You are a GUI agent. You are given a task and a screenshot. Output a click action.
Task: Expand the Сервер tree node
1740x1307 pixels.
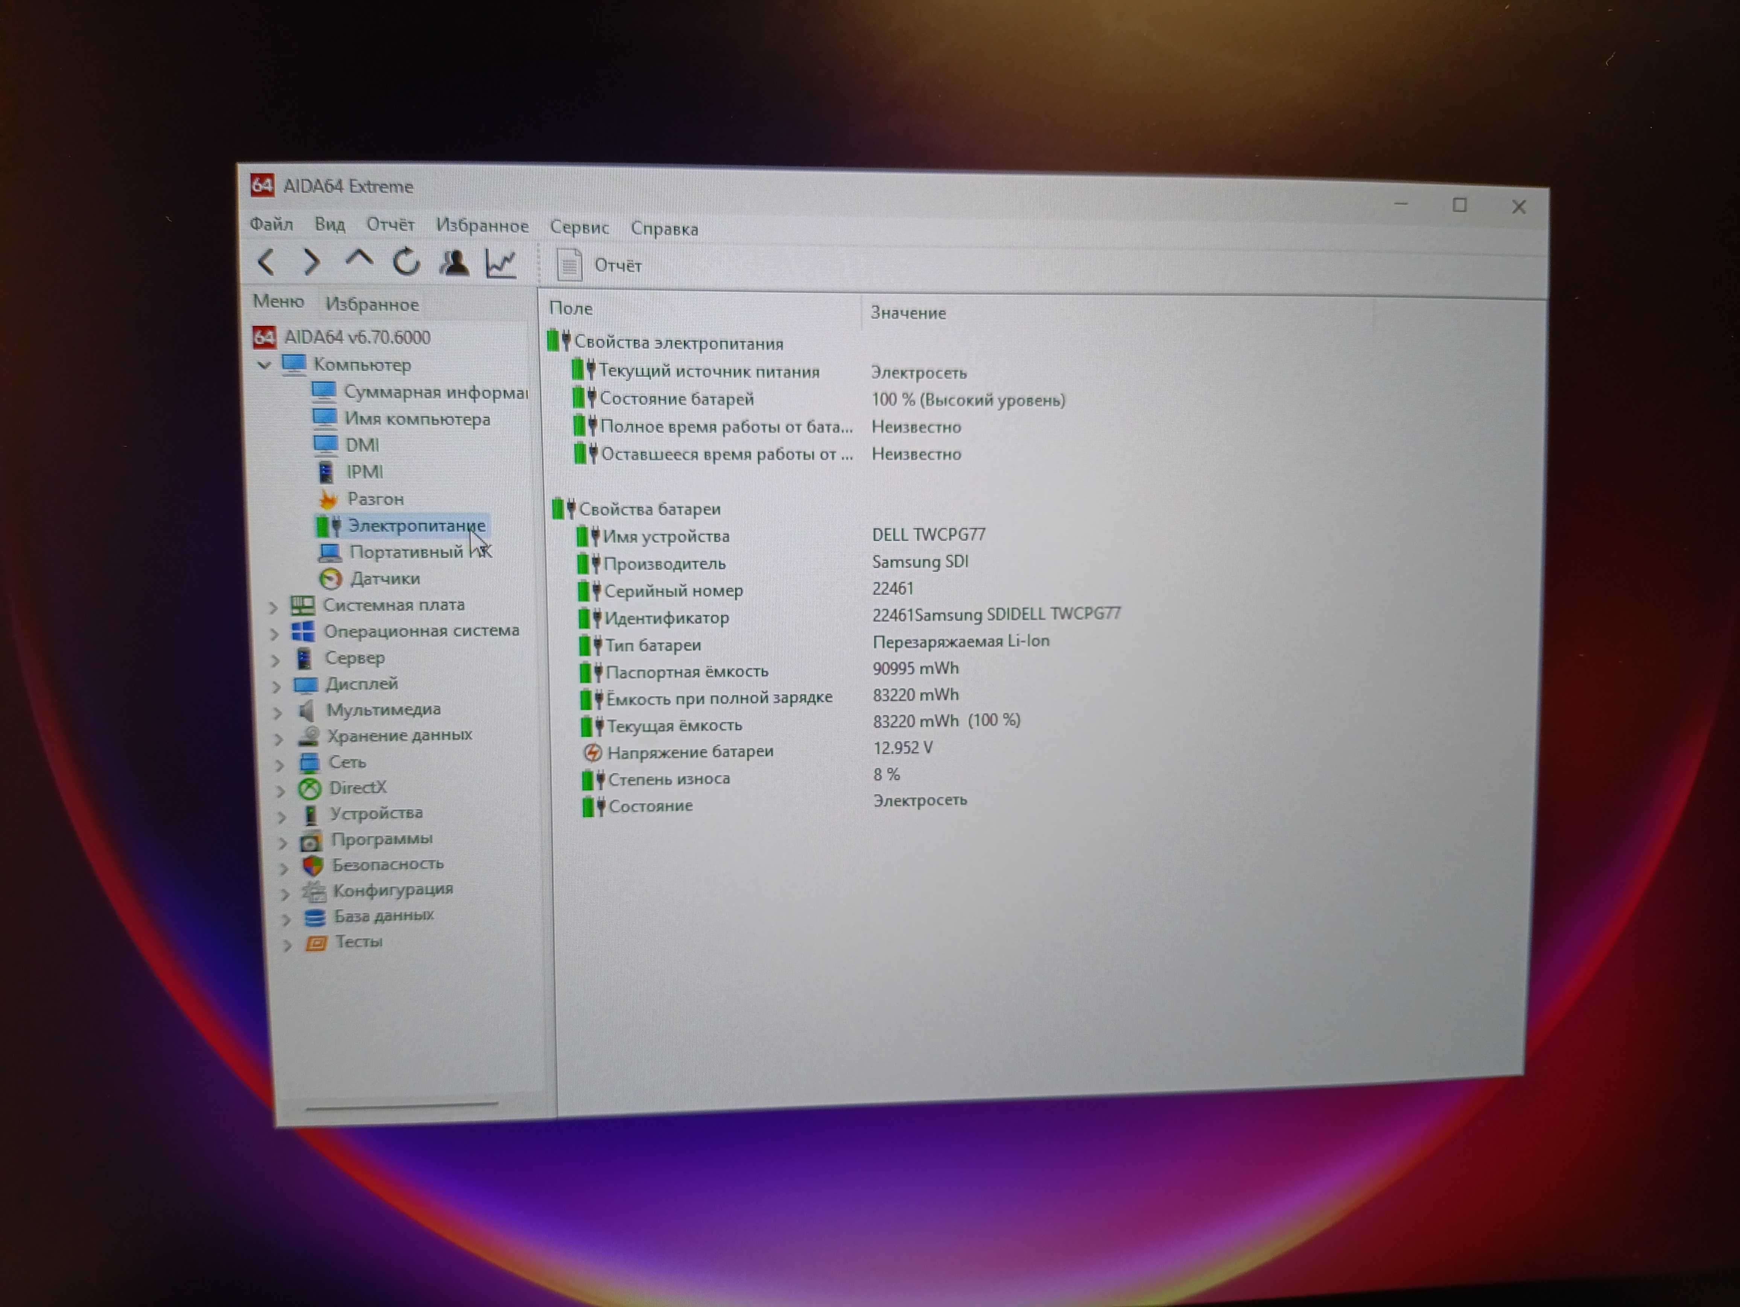click(275, 660)
